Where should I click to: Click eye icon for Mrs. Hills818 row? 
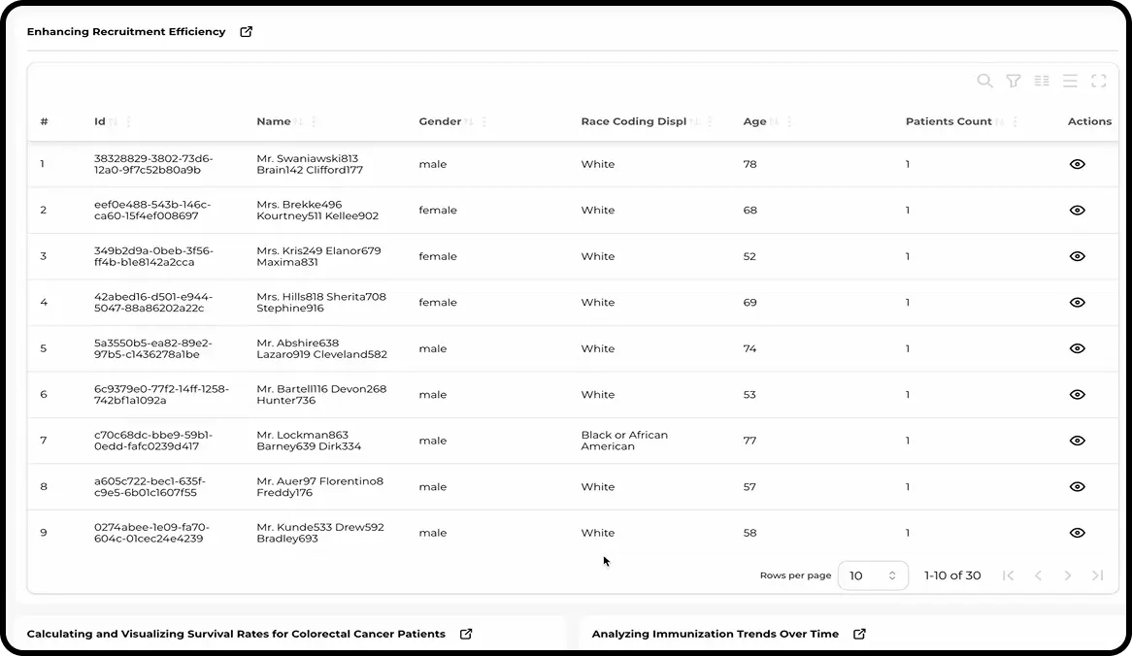click(x=1077, y=303)
